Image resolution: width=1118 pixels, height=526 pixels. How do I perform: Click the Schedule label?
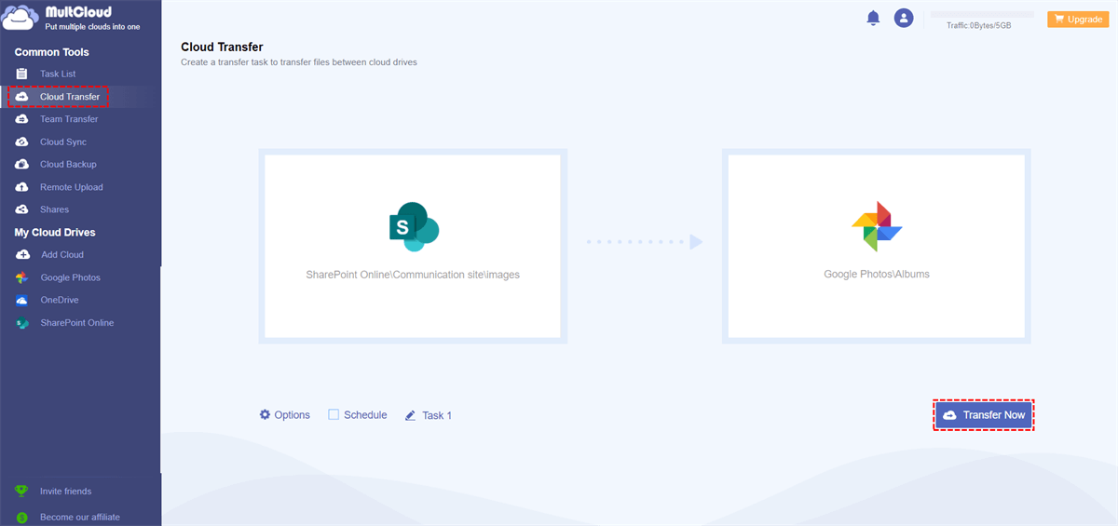coord(365,415)
